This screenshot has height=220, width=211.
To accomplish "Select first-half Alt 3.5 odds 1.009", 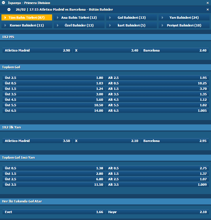I will click(157, 185).
